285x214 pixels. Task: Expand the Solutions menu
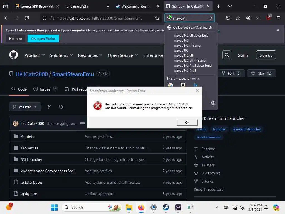click(62, 55)
